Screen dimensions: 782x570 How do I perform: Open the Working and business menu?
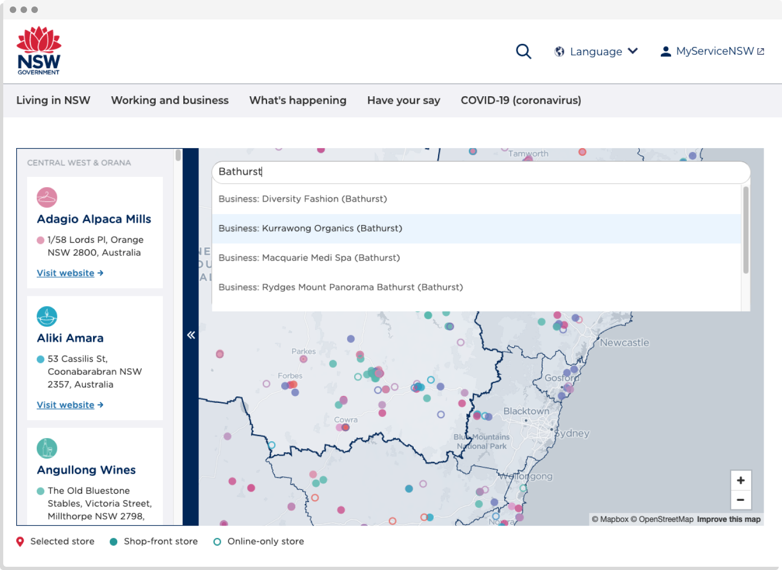(170, 100)
